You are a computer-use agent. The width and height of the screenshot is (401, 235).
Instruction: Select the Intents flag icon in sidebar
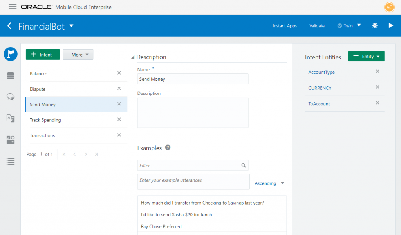click(11, 54)
